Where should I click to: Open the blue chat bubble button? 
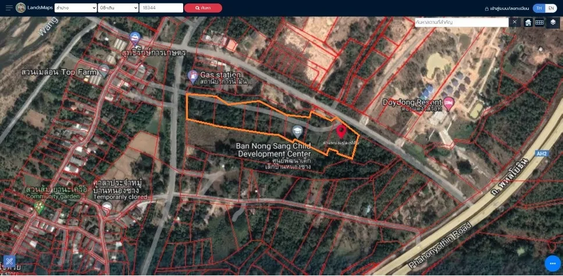point(551,264)
